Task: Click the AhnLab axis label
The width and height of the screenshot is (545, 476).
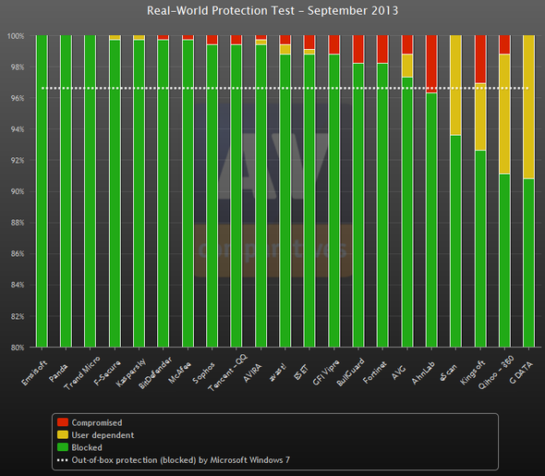Action: 423,372
